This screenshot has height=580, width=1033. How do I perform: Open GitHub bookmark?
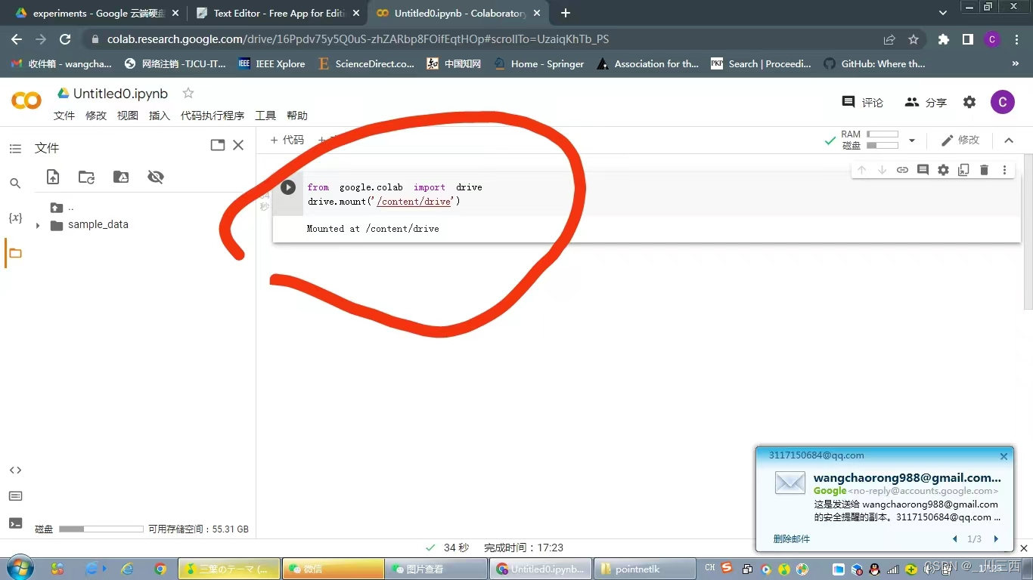[874, 63]
